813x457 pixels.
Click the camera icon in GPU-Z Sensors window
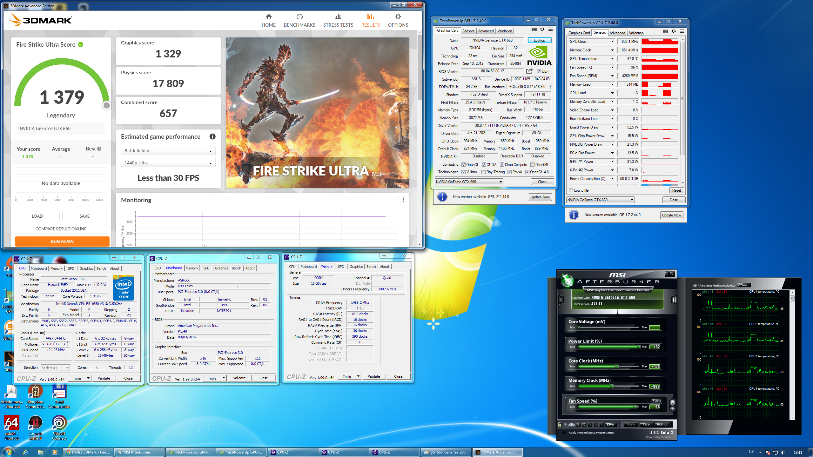666,31
